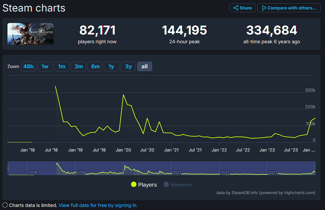Select the 3y zoom option

(x=128, y=66)
